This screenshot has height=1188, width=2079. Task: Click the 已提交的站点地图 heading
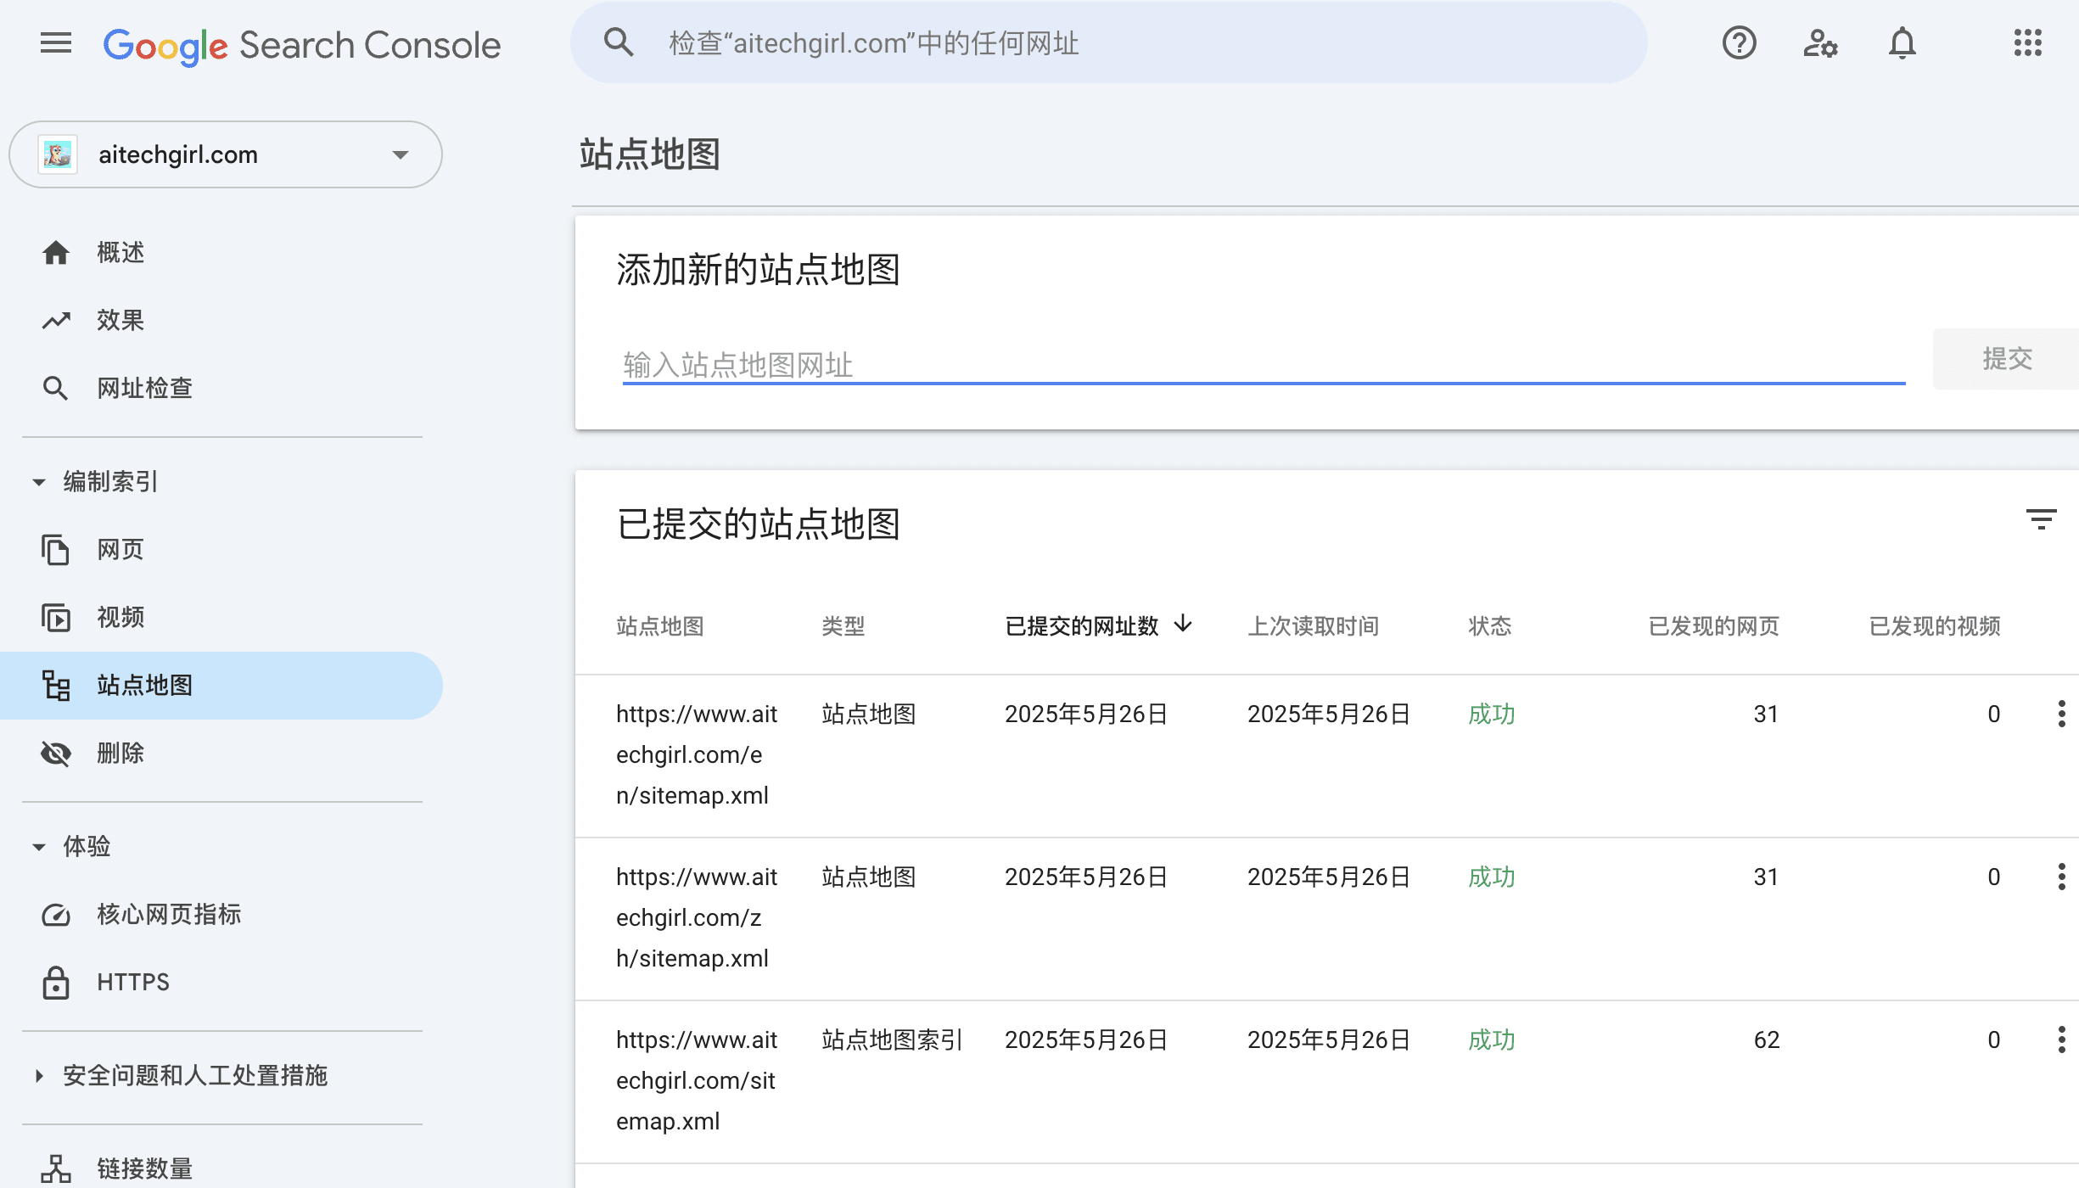(758, 524)
